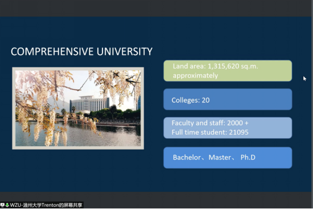Click the 'Master' text in bottom box
Screen dimensions: 313x209
220,157
